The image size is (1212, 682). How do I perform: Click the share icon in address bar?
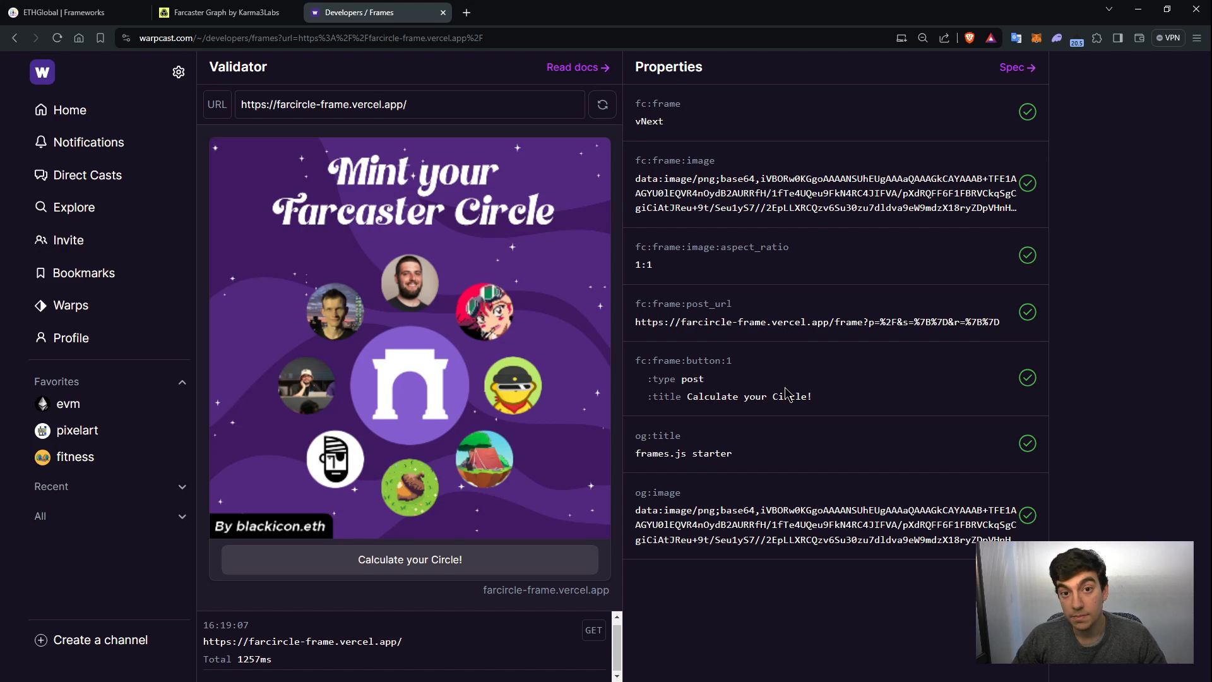click(944, 38)
